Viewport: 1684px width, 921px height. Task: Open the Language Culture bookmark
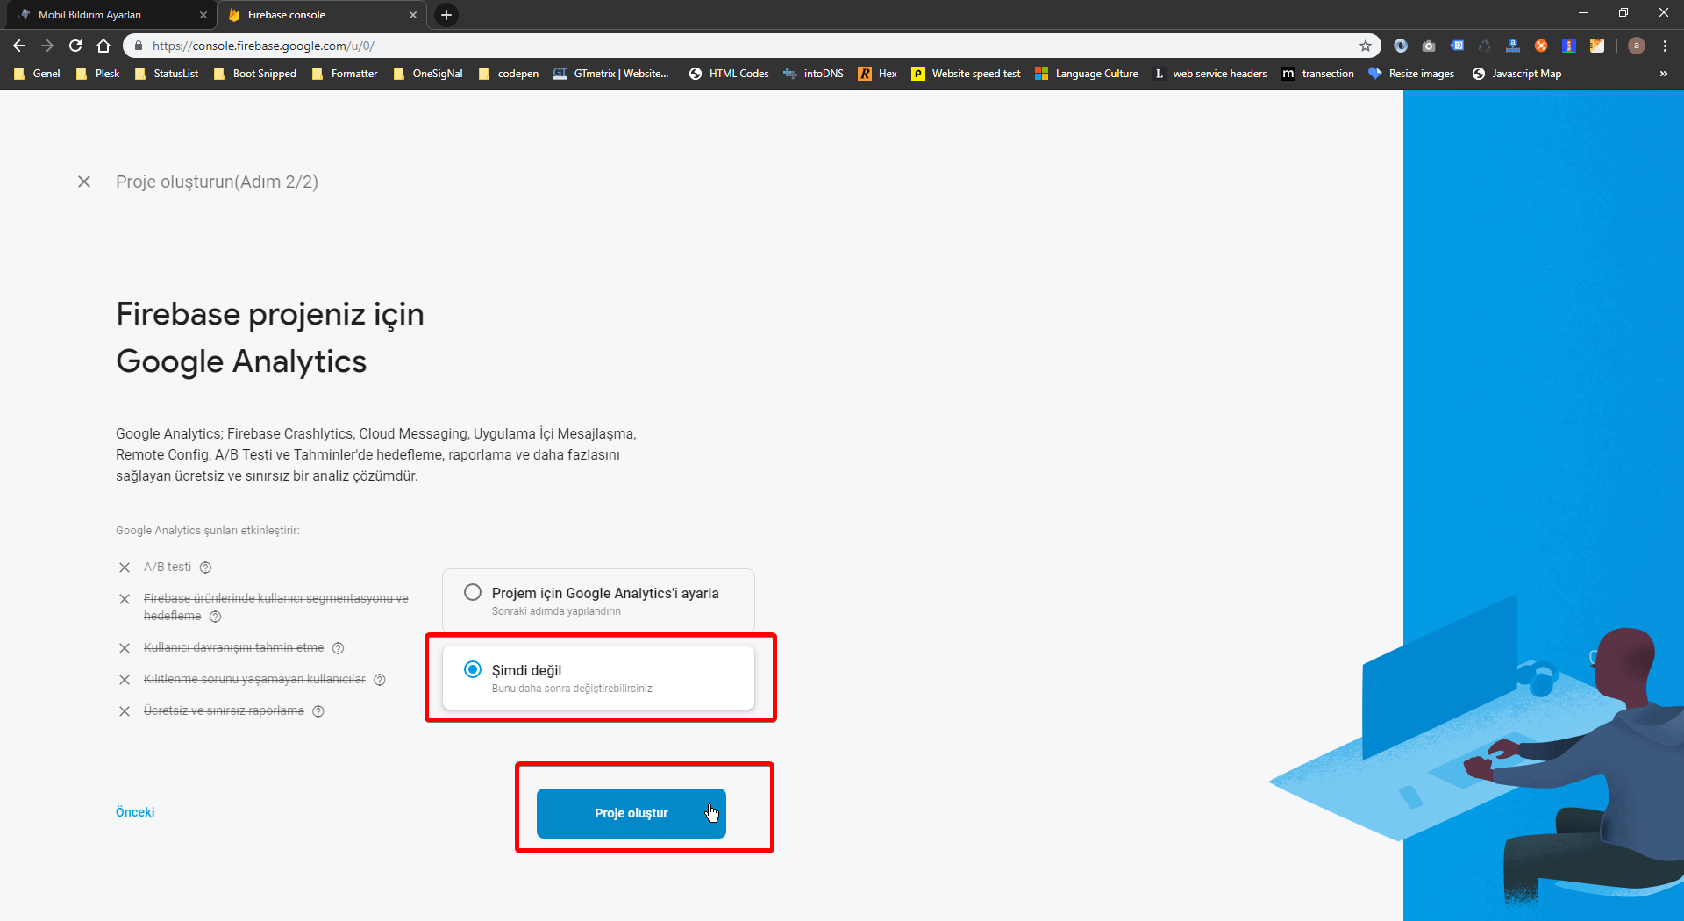(x=1087, y=74)
